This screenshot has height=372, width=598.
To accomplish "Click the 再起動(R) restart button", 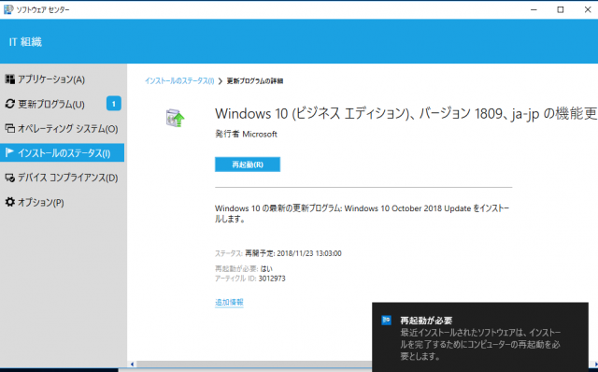I will click(x=248, y=165).
